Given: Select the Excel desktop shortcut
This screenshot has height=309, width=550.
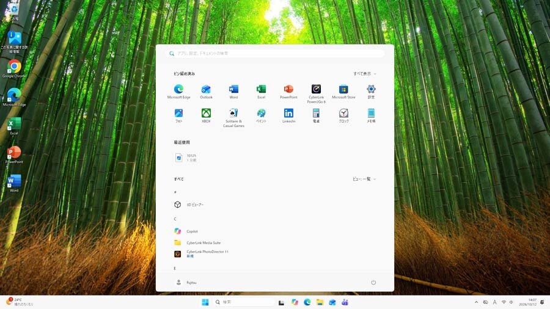Looking at the screenshot, I should (14, 126).
